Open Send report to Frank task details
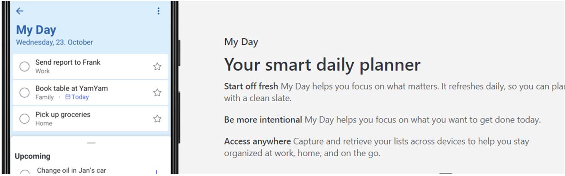 (90, 67)
